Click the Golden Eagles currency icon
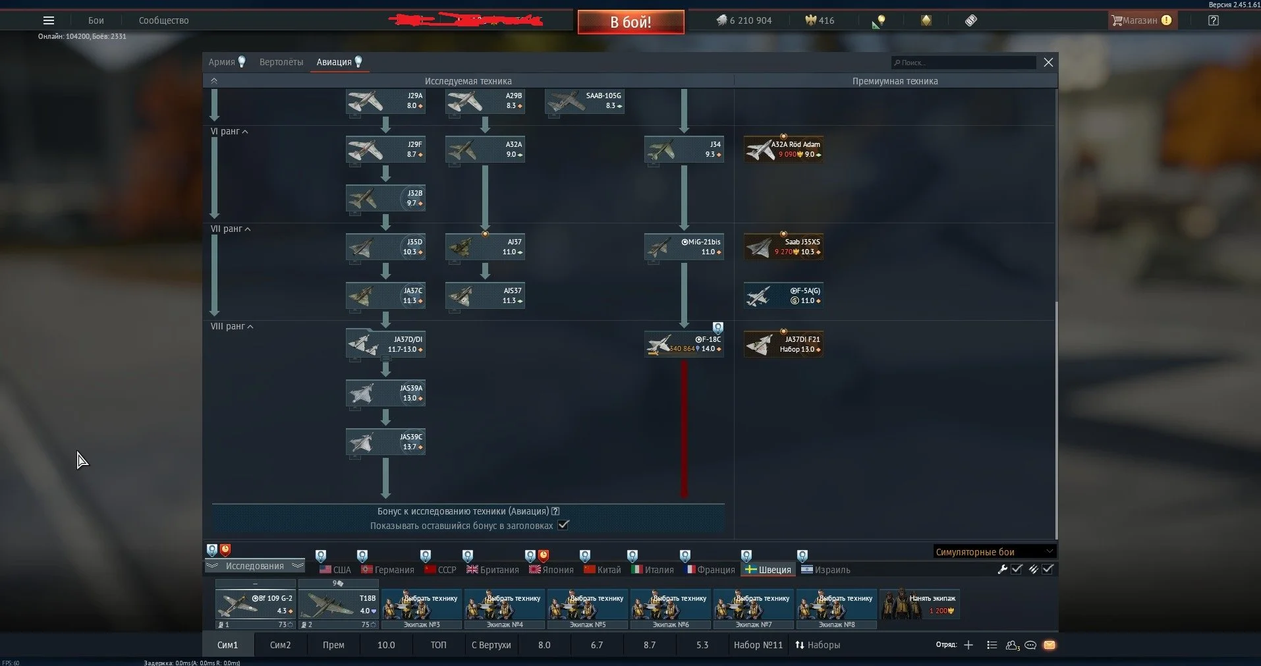The image size is (1261, 666). (x=811, y=20)
